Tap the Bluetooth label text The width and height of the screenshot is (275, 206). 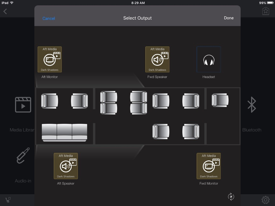point(252,130)
